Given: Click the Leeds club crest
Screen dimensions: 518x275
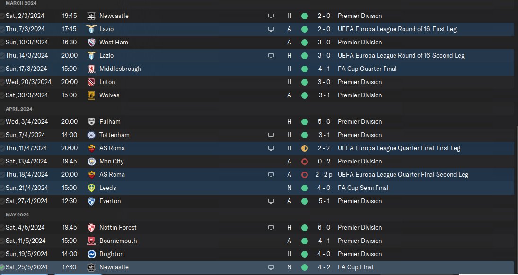Looking at the screenshot, I should (x=91, y=188).
